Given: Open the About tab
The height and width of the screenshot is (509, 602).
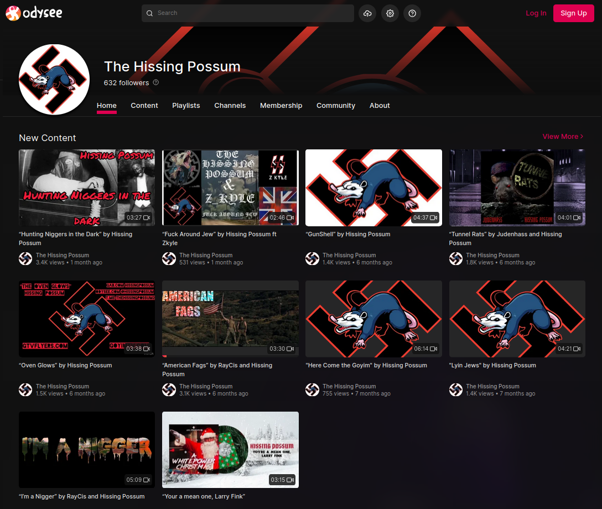Looking at the screenshot, I should tap(380, 106).
